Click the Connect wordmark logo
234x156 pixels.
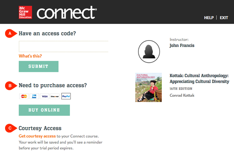pyautogui.click(x=67, y=12)
